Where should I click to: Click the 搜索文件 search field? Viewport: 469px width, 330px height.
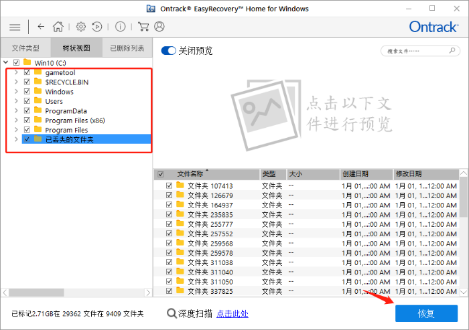click(420, 51)
